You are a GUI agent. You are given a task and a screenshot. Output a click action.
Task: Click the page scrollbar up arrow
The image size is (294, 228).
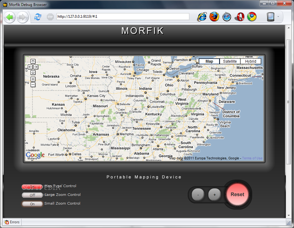289,28
